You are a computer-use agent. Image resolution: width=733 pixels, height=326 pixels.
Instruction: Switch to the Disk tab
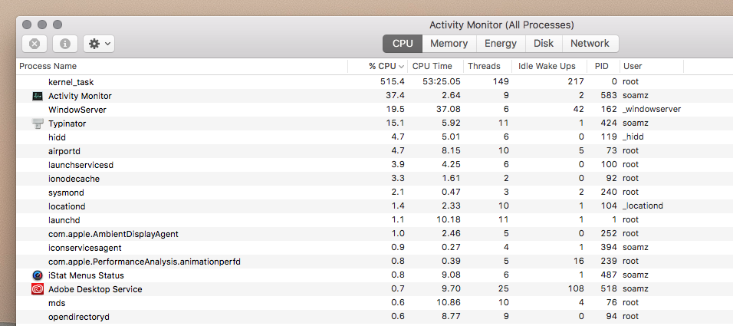pyautogui.click(x=544, y=44)
